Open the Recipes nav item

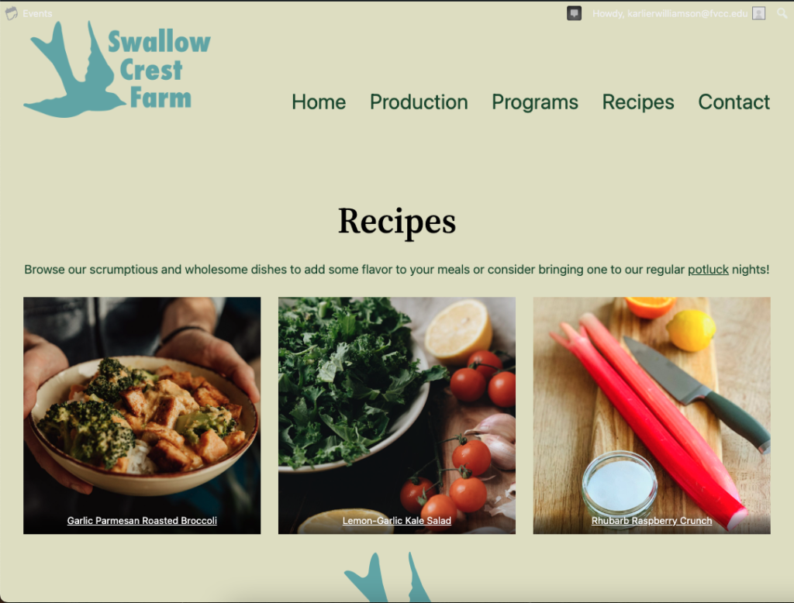[x=638, y=102]
